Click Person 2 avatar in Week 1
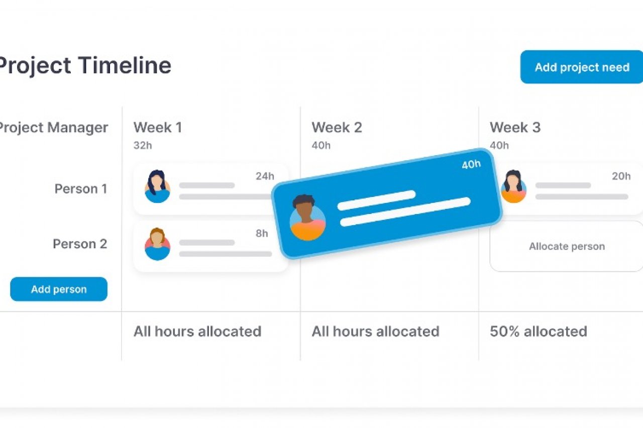Viewport: 643px width, 428px height. (x=157, y=245)
